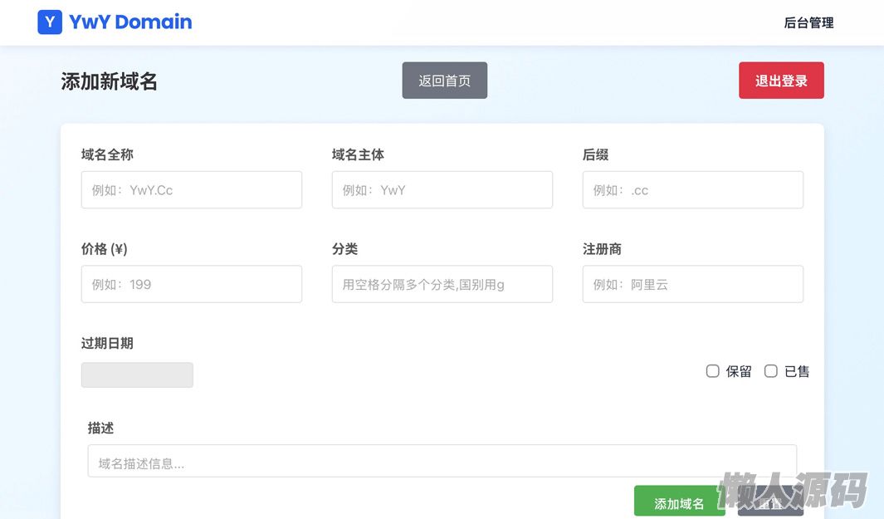The width and height of the screenshot is (884, 519).
Task: Click into the 域名主体 text box
Action: [442, 190]
